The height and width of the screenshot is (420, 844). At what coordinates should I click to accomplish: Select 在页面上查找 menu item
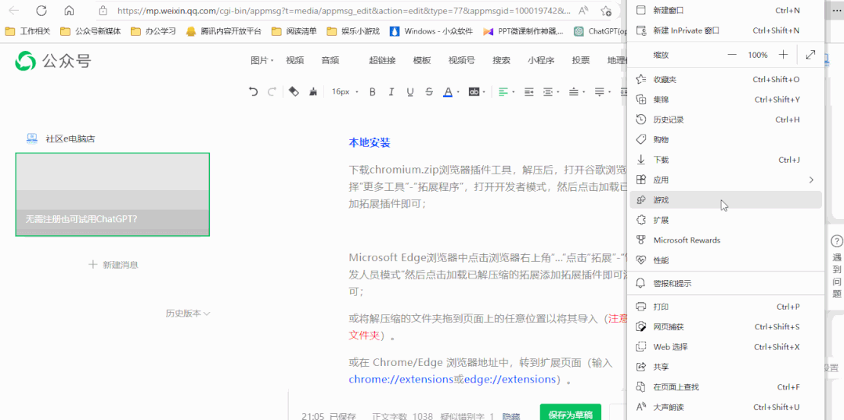(726, 387)
